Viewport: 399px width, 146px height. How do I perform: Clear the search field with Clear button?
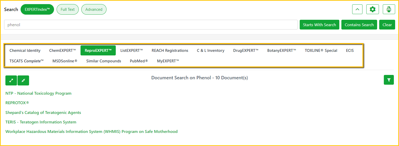(387, 25)
